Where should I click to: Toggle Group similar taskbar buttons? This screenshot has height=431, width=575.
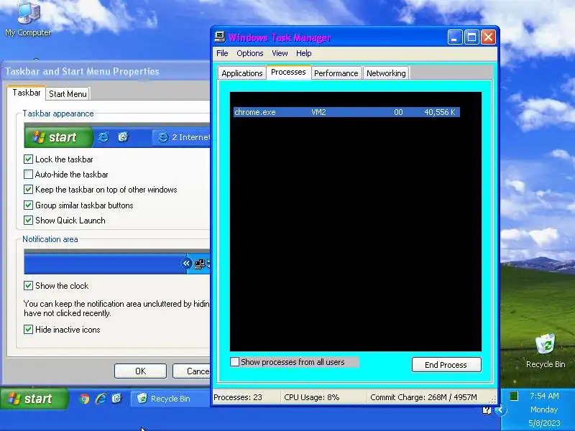[x=28, y=205]
